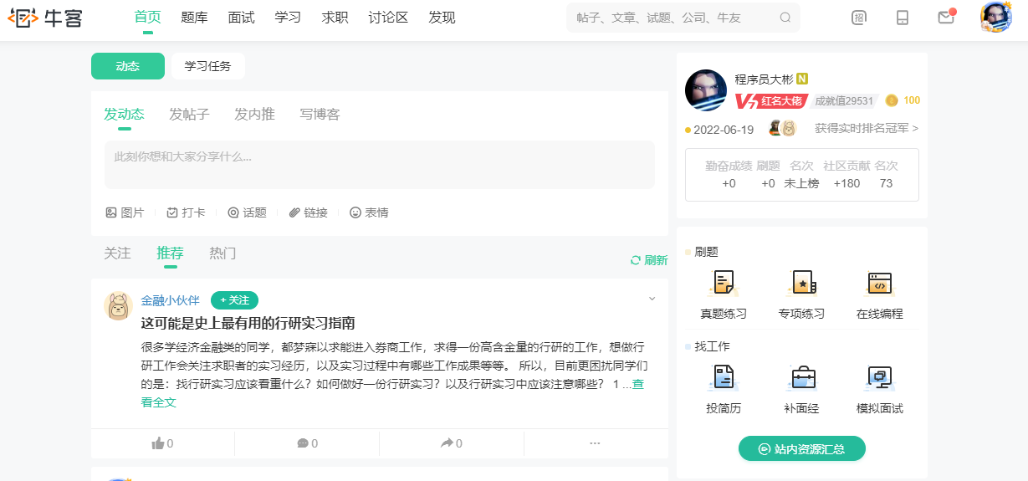Select the 打卡 check-in option
Screen dimensions: 1028x481
(x=186, y=212)
